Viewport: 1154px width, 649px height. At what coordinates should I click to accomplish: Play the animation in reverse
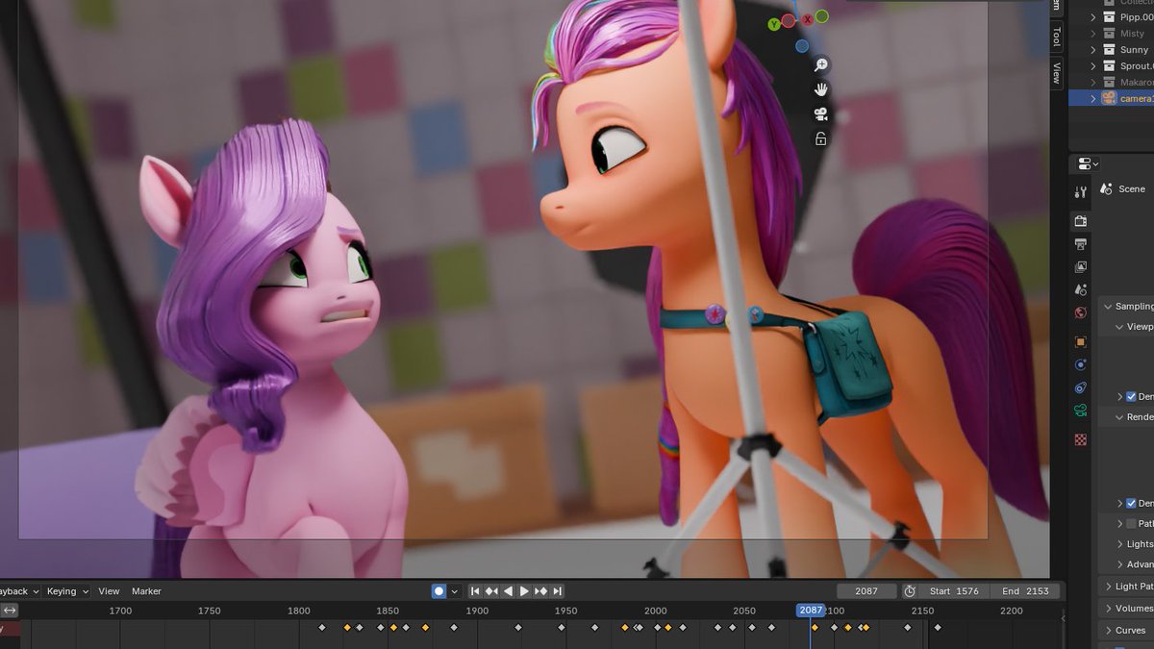[x=508, y=591]
